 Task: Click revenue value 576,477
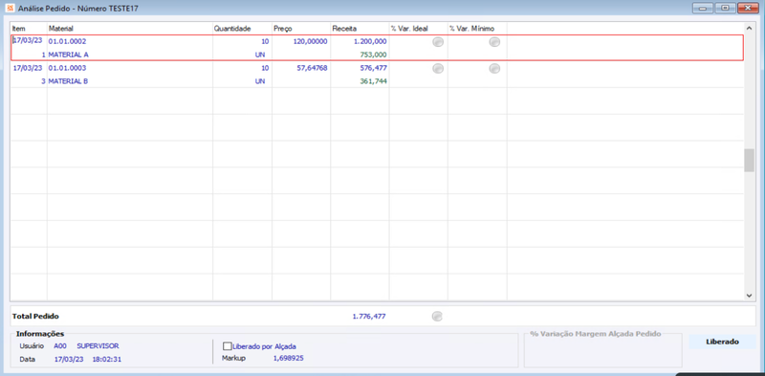373,68
